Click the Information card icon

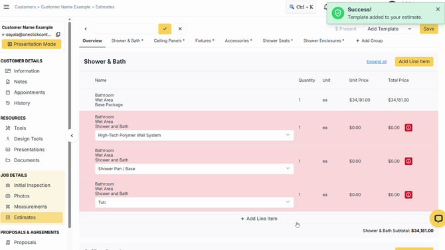tap(8, 71)
